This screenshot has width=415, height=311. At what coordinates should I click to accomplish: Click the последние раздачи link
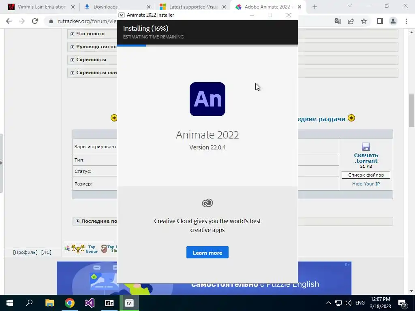pos(321,119)
